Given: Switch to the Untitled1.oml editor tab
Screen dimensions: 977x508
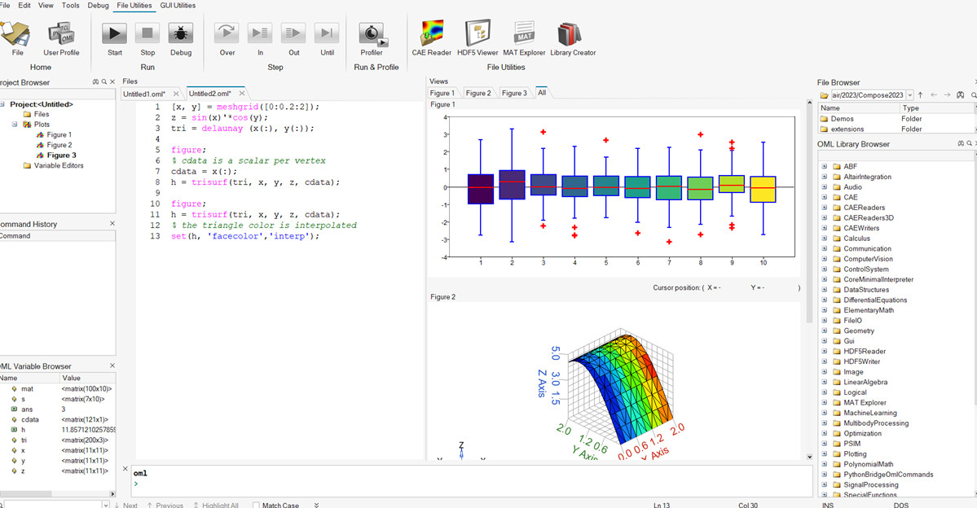Looking at the screenshot, I should [x=143, y=94].
